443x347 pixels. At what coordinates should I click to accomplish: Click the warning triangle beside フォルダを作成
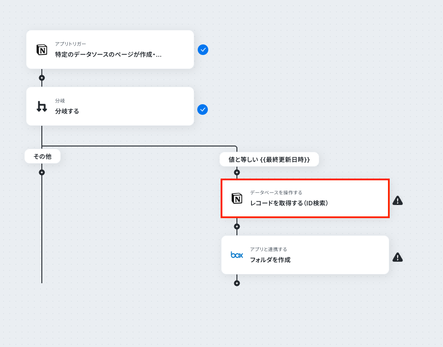coord(398,257)
